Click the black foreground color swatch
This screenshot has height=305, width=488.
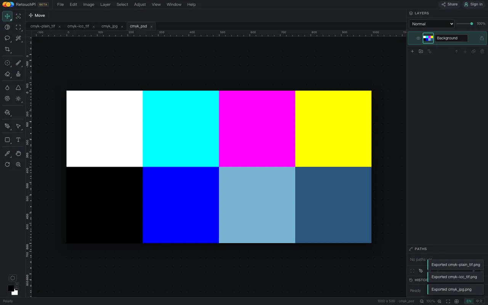point(11,288)
